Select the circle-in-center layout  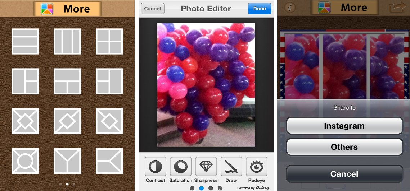[25, 161]
